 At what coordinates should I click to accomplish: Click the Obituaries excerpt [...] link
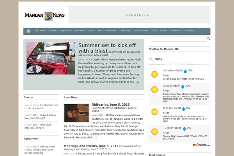94,138
